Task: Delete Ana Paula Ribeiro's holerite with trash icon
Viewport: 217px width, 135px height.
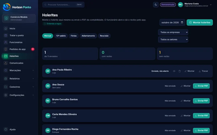Action: [x=180, y=71]
